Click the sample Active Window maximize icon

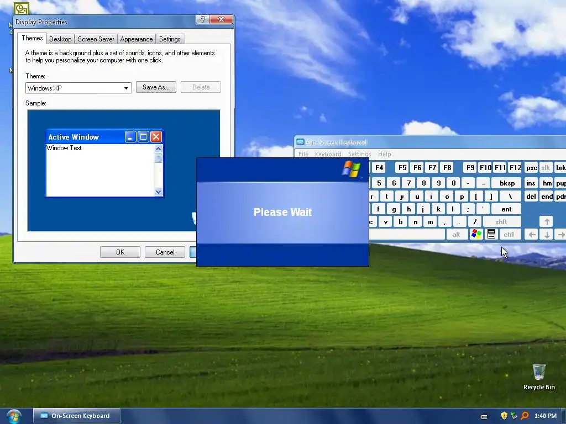(x=143, y=137)
